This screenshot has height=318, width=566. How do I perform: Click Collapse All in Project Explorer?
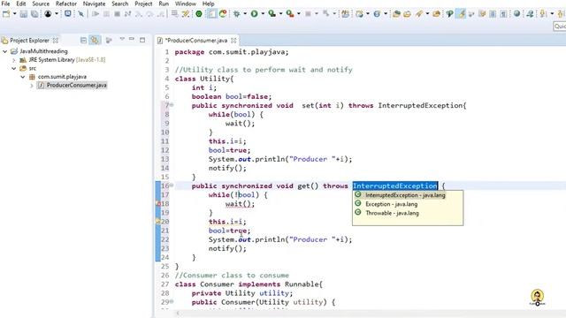click(x=83, y=40)
